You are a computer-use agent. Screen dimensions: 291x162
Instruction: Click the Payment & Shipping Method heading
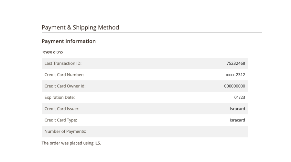click(80, 28)
